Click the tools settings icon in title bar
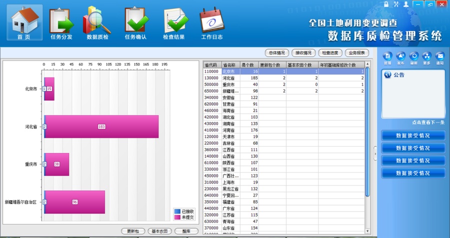Viewport: 450px width, 238px height. 396,4
